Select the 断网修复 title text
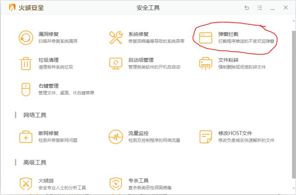The image size is (296, 195). click(49, 133)
